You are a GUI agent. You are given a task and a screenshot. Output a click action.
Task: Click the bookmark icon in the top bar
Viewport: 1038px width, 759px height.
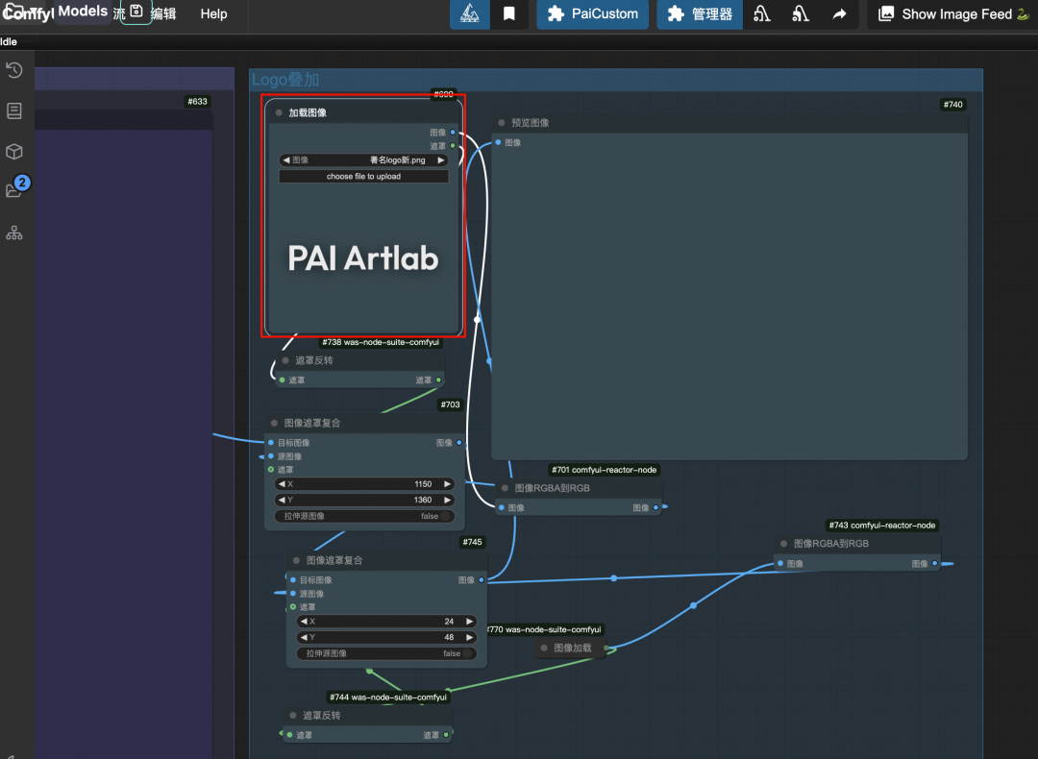509,13
